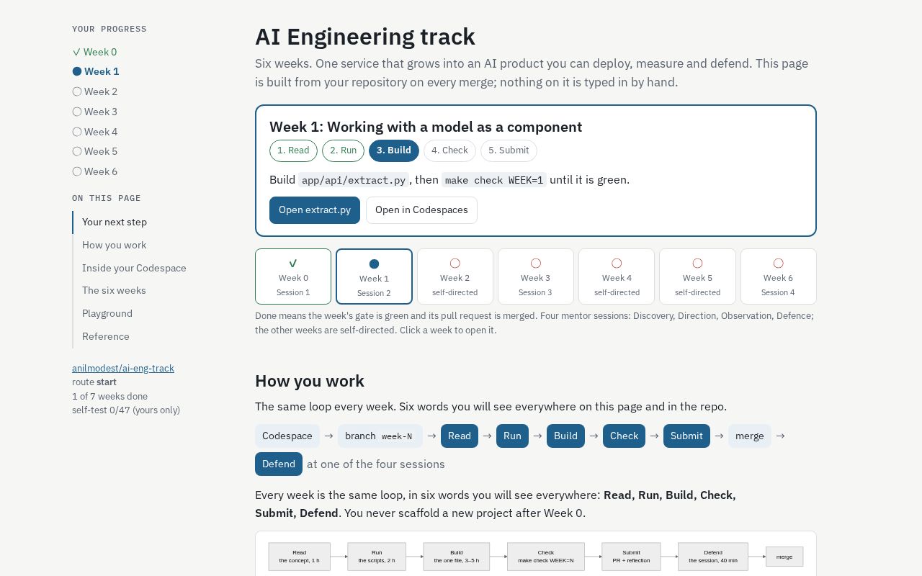
Task: Jump to the Reference section
Action: pyautogui.click(x=106, y=336)
